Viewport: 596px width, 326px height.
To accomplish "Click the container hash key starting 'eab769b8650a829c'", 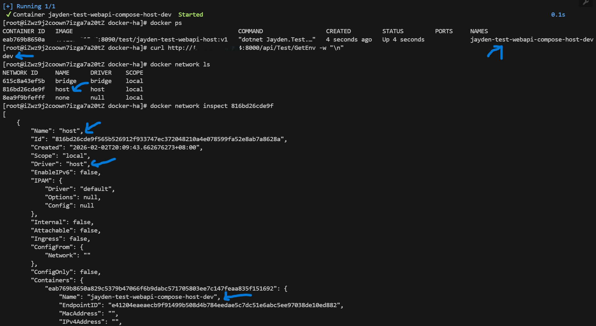I will (x=166, y=289).
